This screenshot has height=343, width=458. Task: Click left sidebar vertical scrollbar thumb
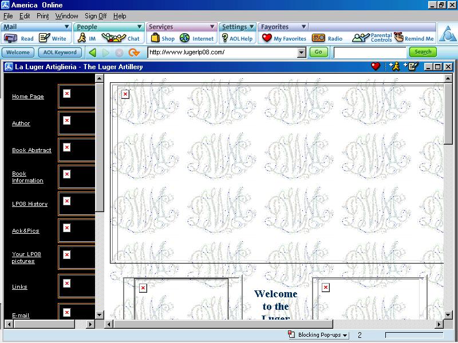click(100, 147)
